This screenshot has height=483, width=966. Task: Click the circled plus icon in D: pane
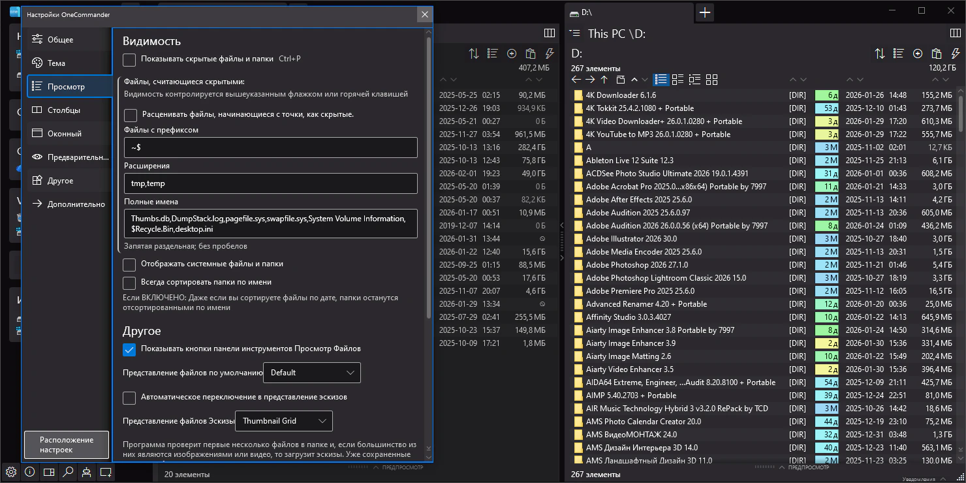(x=918, y=54)
